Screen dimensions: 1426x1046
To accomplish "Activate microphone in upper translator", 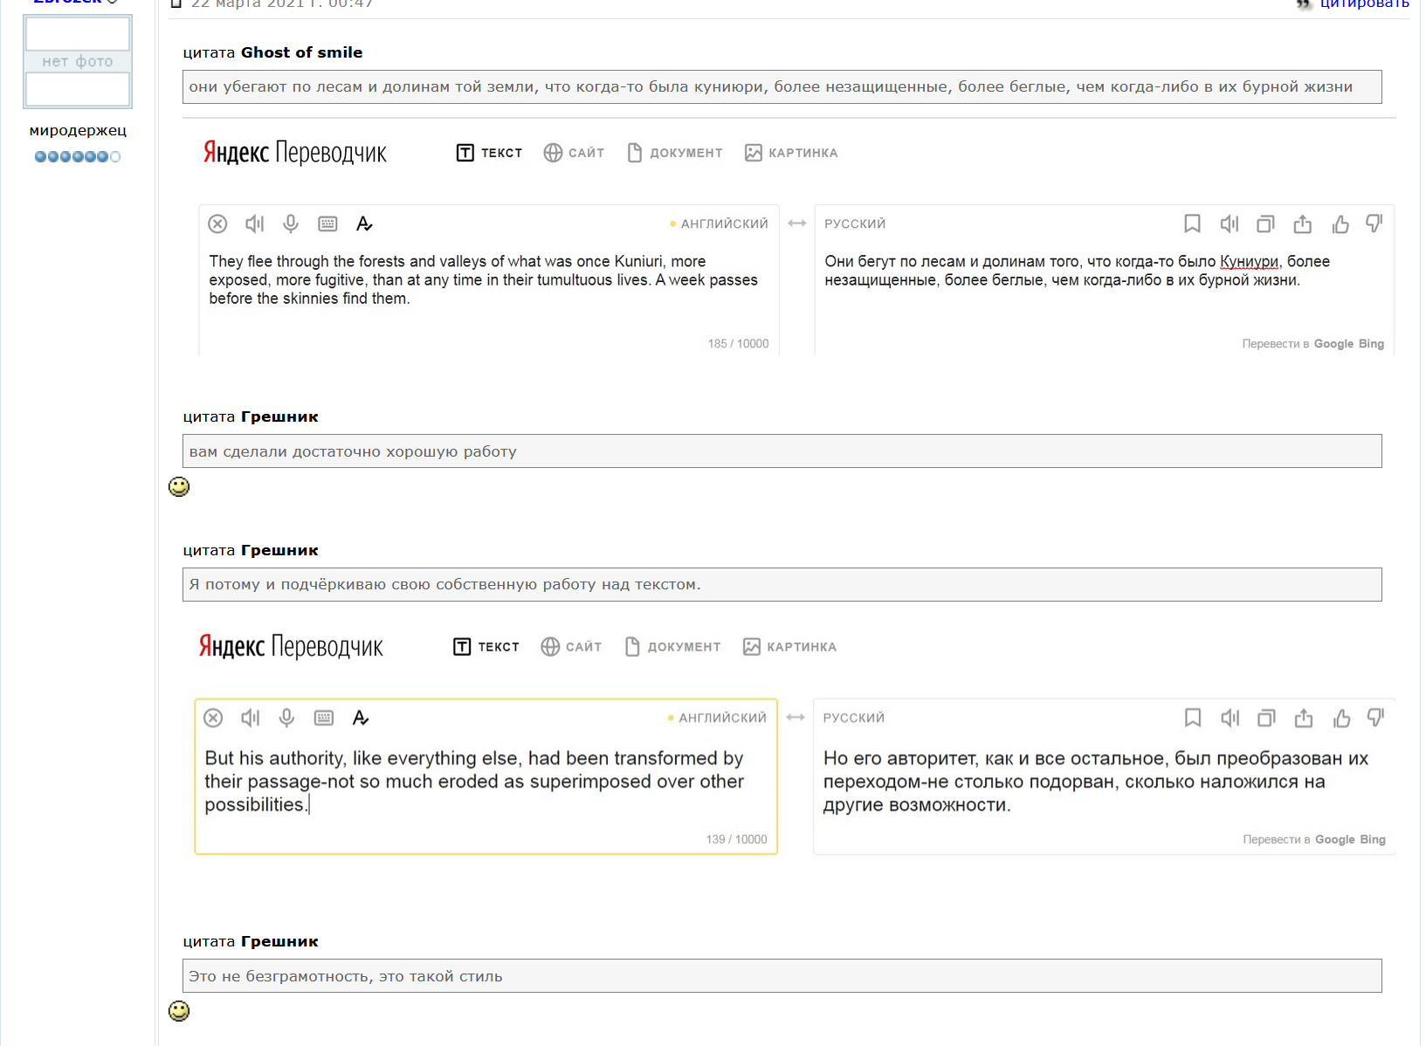I will tap(291, 224).
